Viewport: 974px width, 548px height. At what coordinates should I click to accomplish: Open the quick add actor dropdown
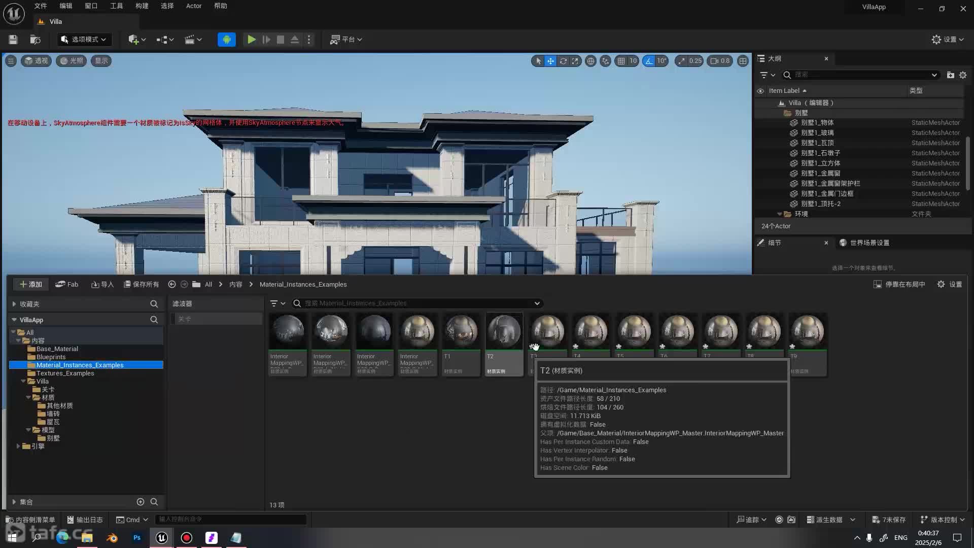click(x=137, y=40)
